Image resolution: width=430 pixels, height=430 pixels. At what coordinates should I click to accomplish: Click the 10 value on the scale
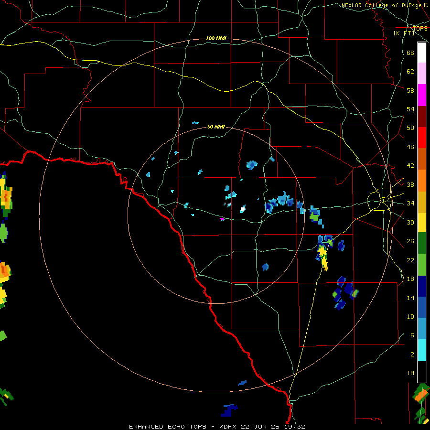point(410,316)
